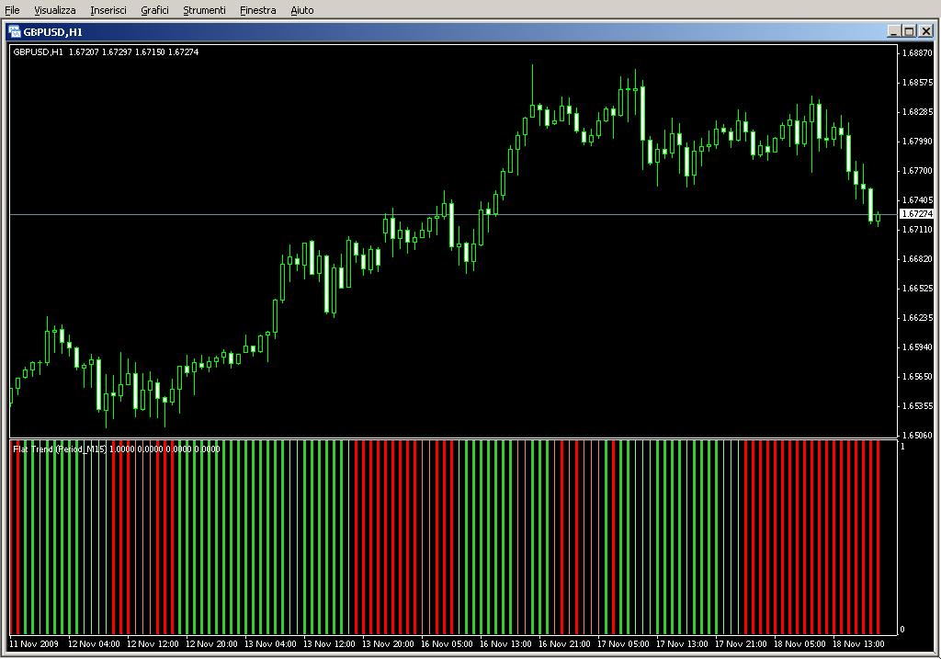Click the 11 Nov 2009 date label
This screenshot has width=941, height=659.
point(34,644)
